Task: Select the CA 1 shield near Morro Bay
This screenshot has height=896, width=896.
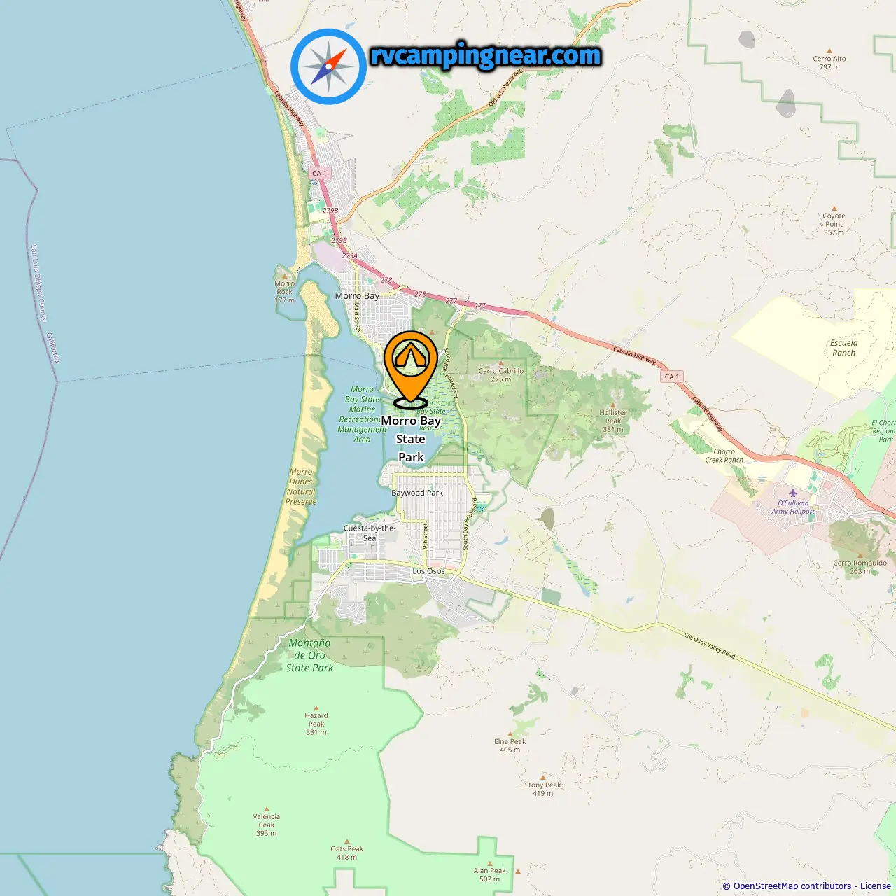Action: pyautogui.click(x=319, y=173)
